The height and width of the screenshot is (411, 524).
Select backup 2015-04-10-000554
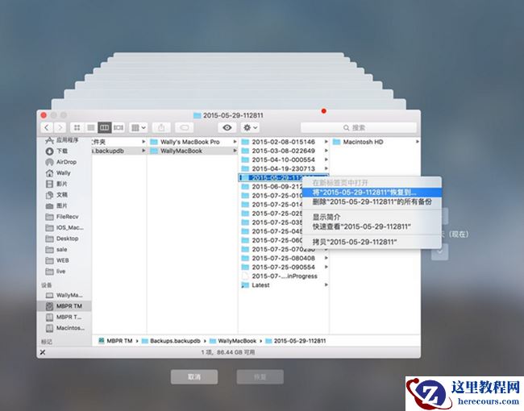[x=284, y=160]
